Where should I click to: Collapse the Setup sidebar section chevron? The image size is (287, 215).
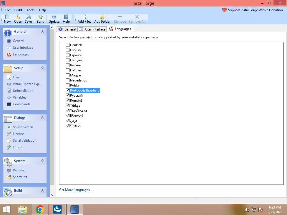point(43,68)
